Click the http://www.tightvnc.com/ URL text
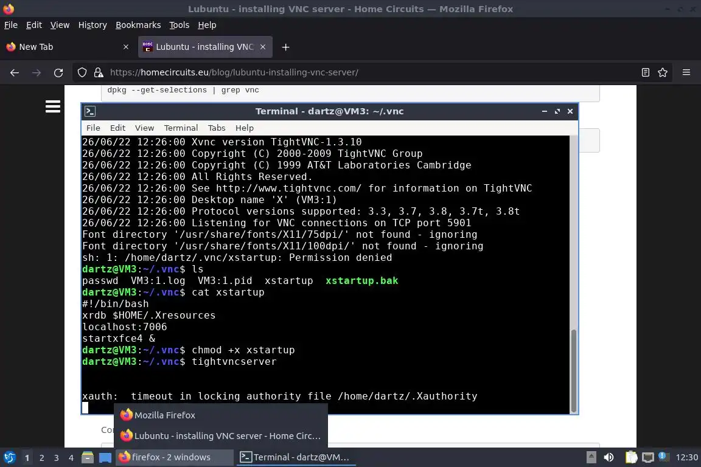The image size is (701, 467). [x=288, y=188]
